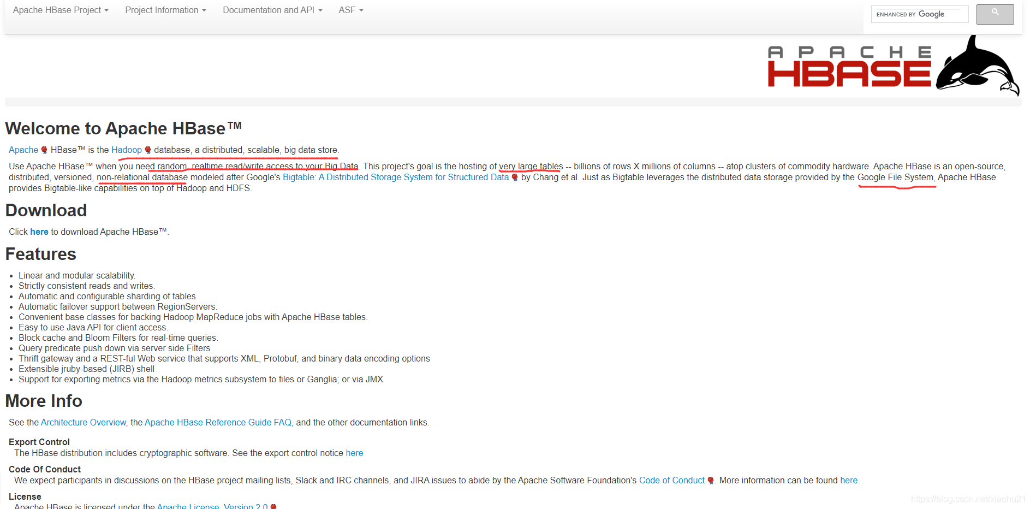Click the 'Export Control' subheading
The height and width of the screenshot is (509, 1030).
[x=39, y=442]
